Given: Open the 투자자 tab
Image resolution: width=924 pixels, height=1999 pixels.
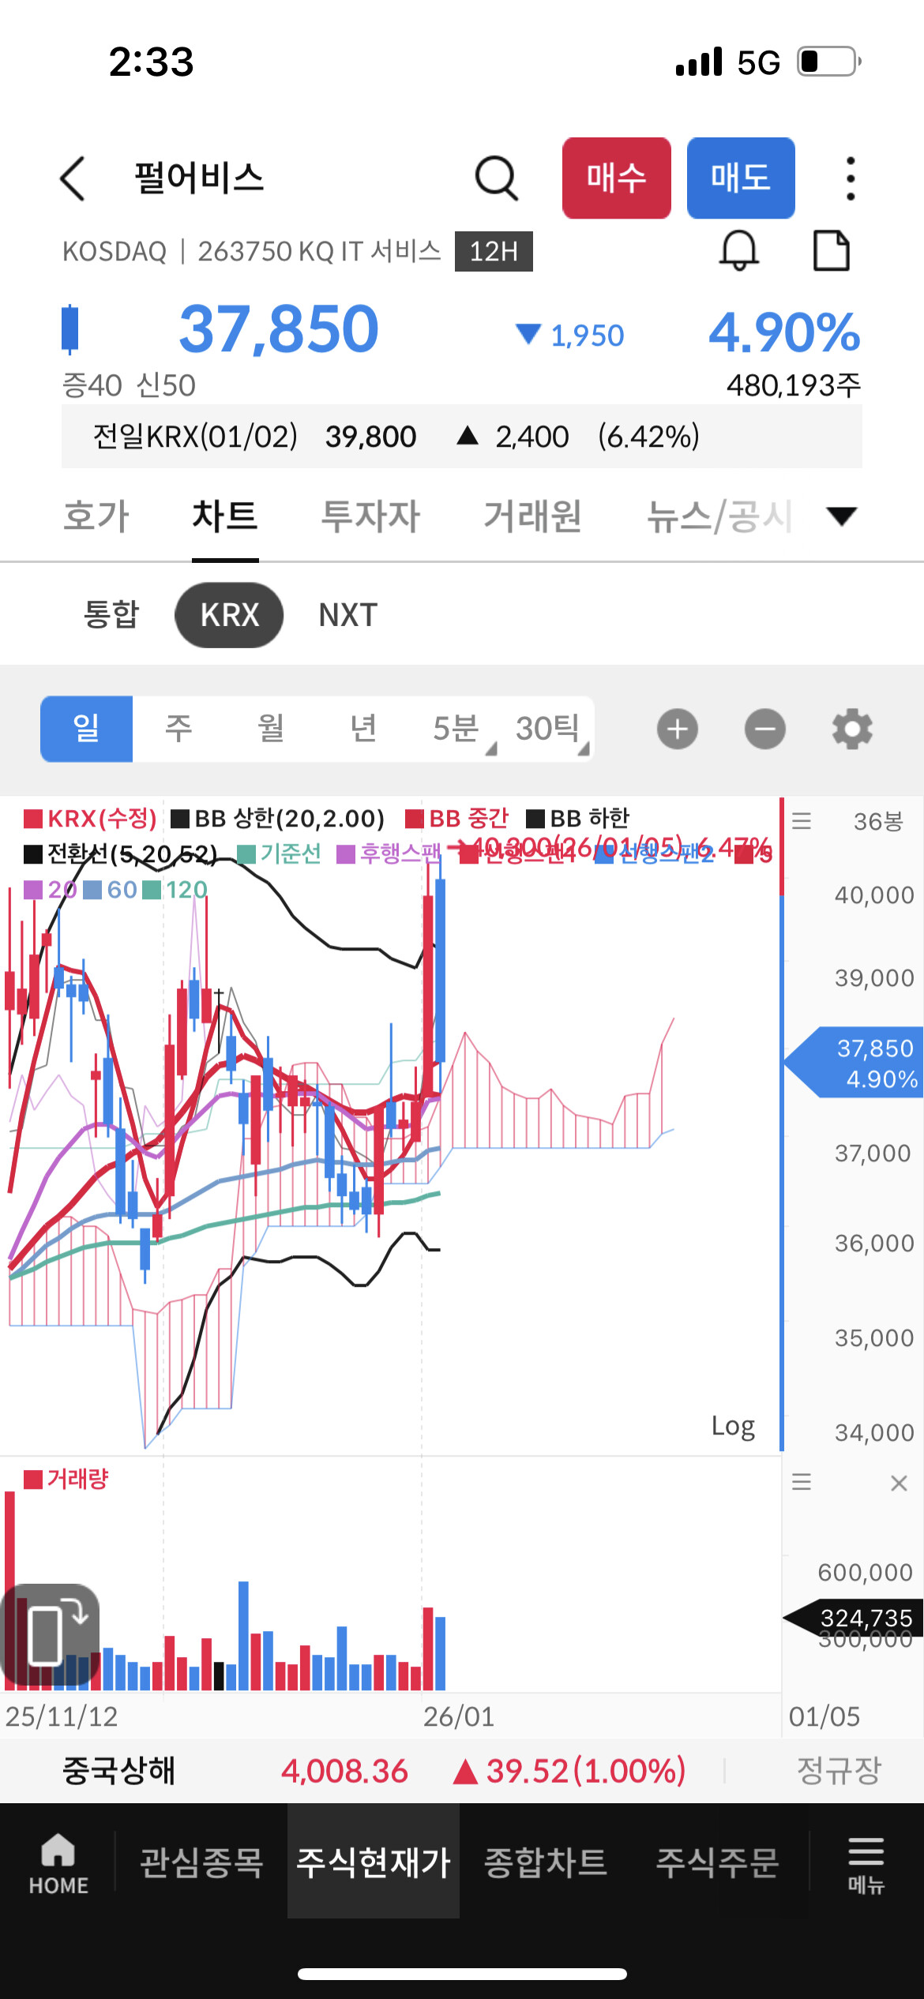Looking at the screenshot, I should tap(370, 516).
